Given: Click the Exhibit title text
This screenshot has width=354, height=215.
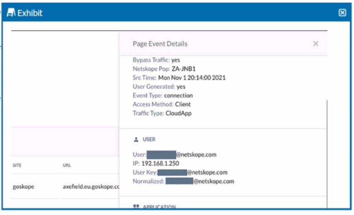Looking at the screenshot, I should tap(30, 13).
